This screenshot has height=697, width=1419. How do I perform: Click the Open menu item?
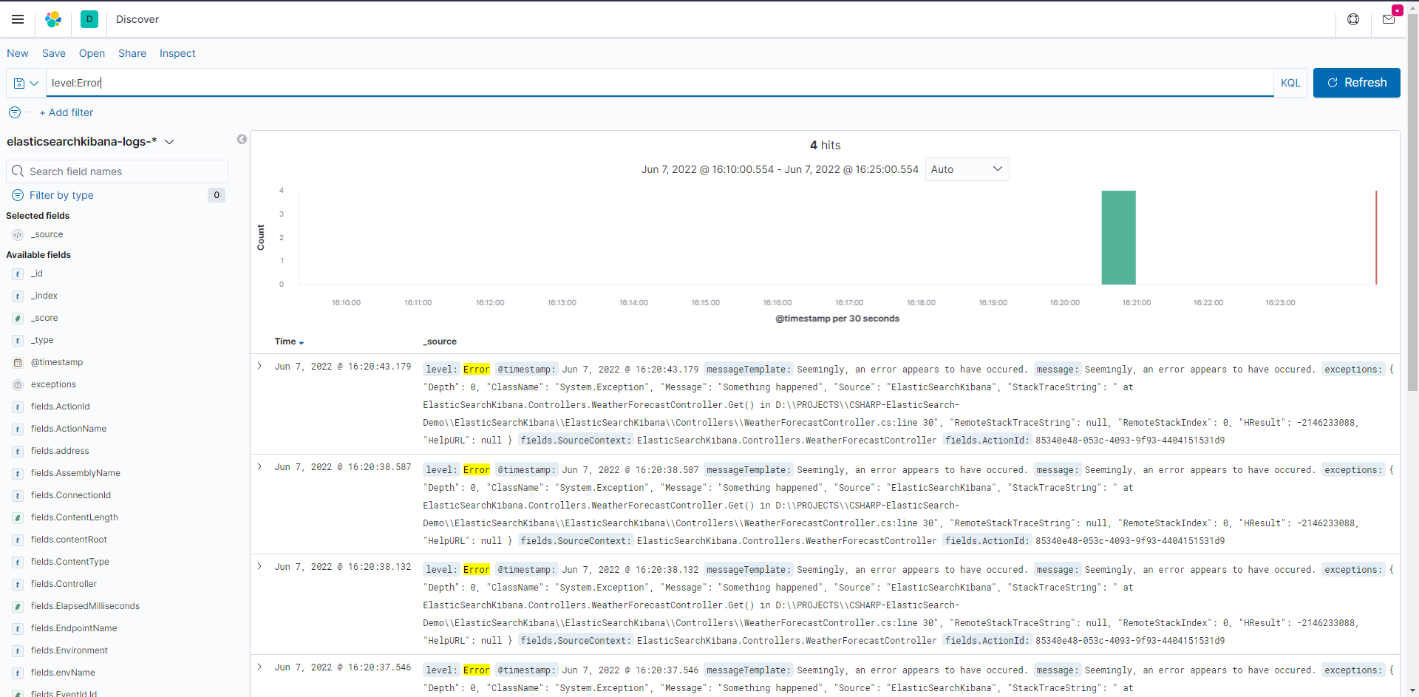92,53
